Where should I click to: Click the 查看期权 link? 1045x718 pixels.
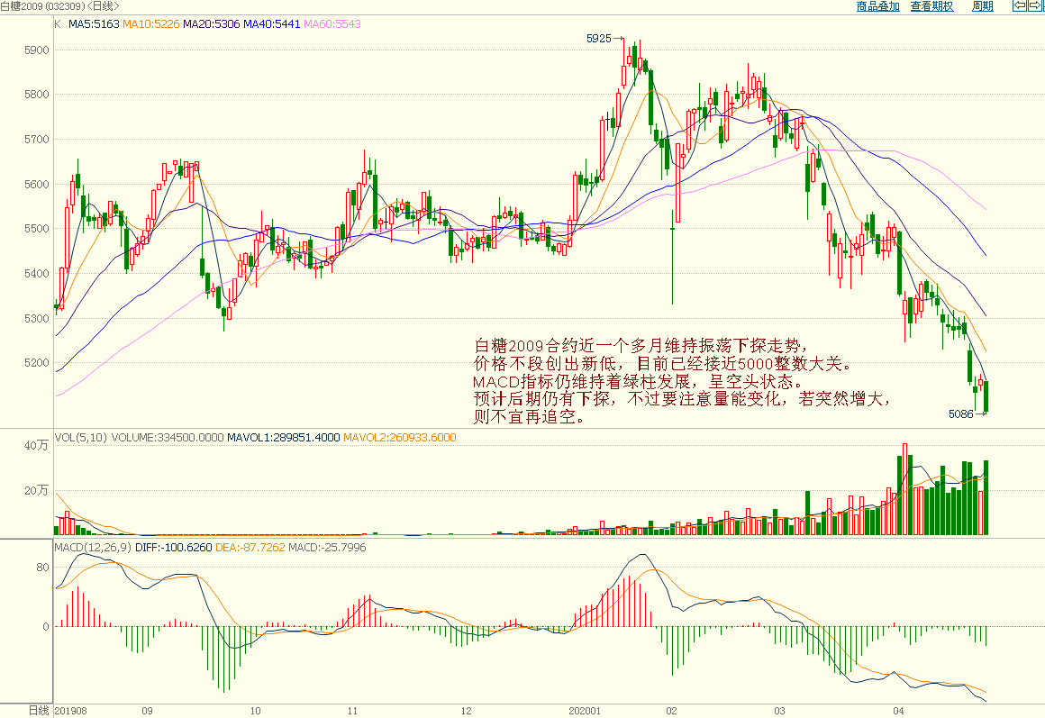931,6
